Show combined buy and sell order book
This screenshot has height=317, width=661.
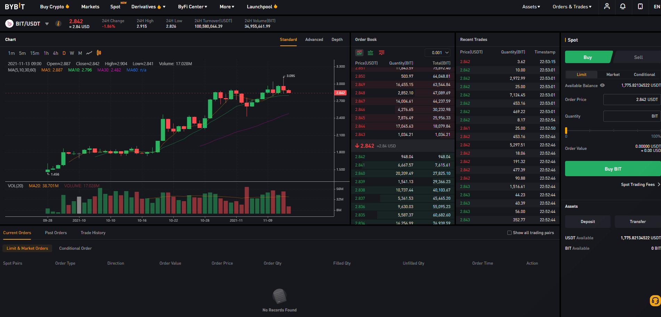(x=359, y=53)
